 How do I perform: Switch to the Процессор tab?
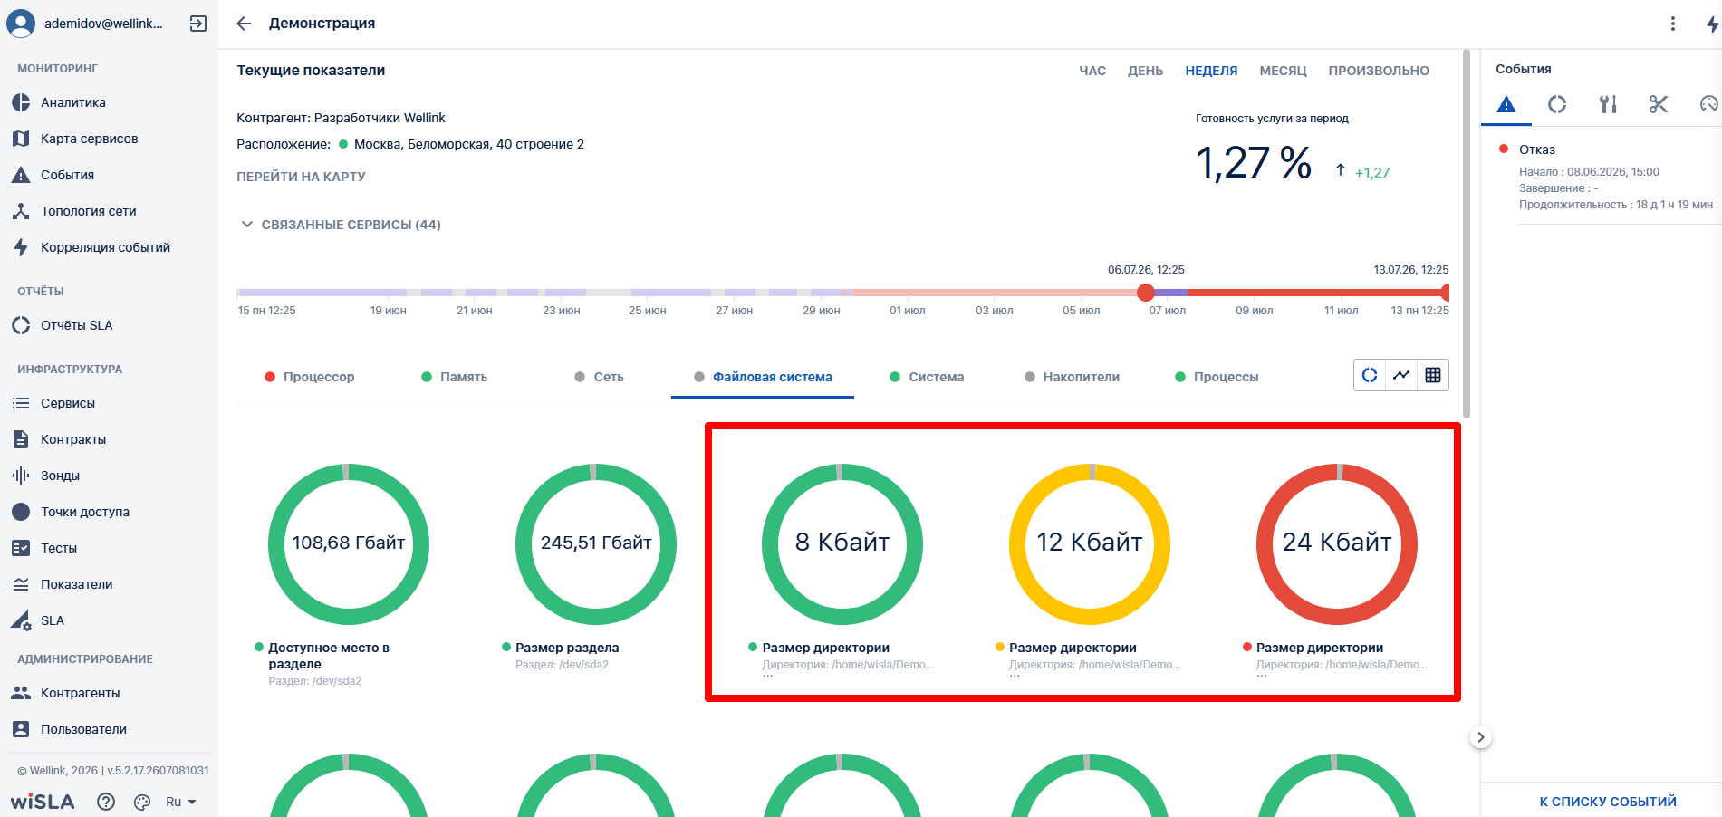click(309, 377)
